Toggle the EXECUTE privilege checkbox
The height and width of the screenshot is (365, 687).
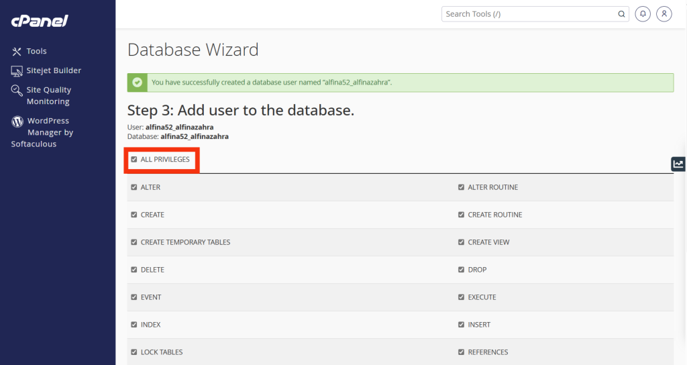[462, 297]
